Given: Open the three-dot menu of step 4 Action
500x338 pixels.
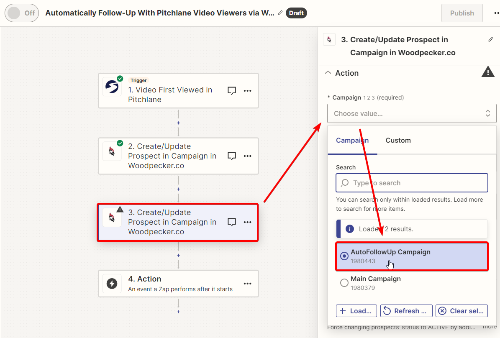Looking at the screenshot, I should pyautogui.click(x=247, y=284).
